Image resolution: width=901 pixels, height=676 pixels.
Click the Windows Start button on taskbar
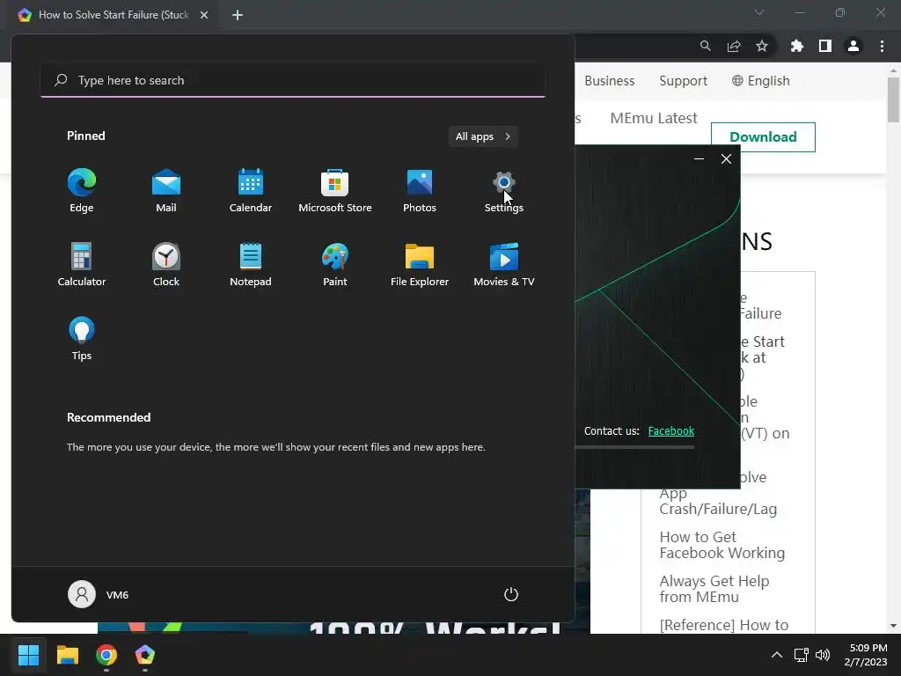pyautogui.click(x=28, y=655)
